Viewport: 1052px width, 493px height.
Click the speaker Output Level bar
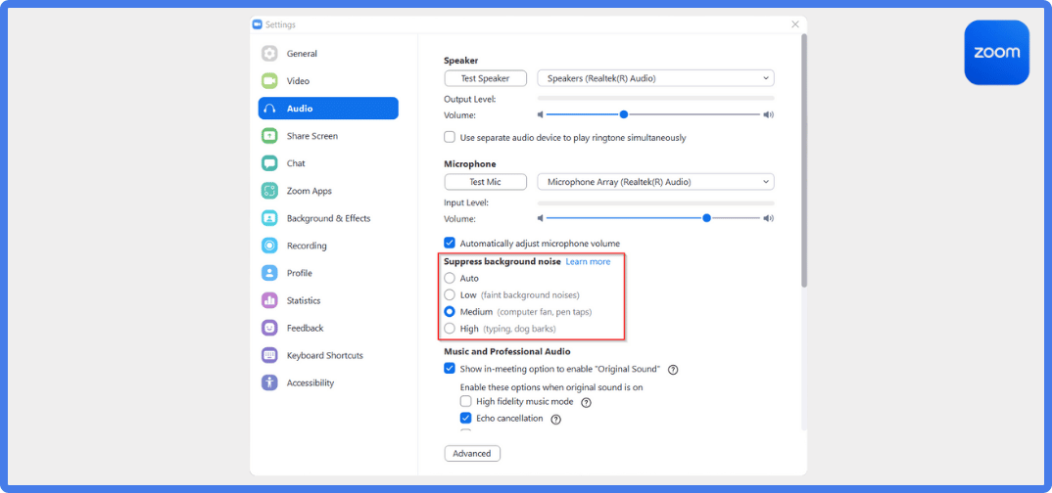[x=655, y=99]
